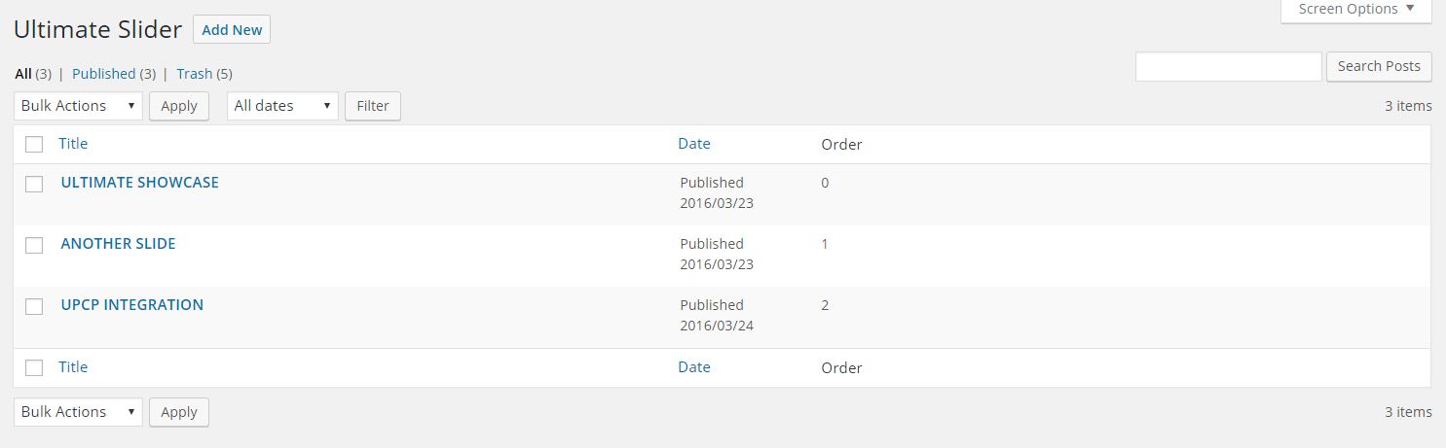Switch to the Published filter view

point(103,73)
